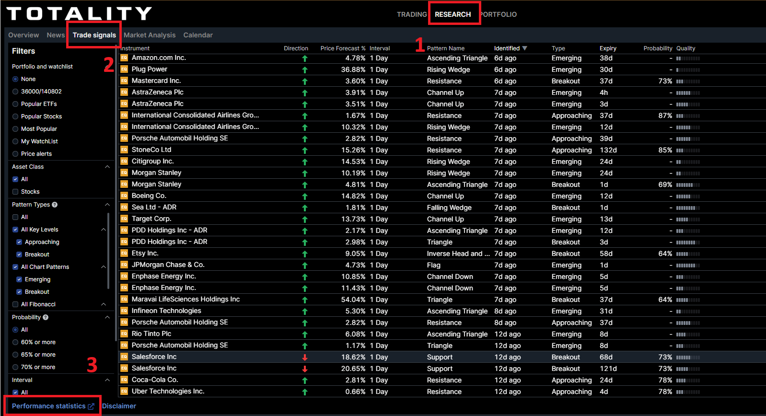Click the TOTALITY logo
This screenshot has height=416, width=766.
tap(79, 13)
